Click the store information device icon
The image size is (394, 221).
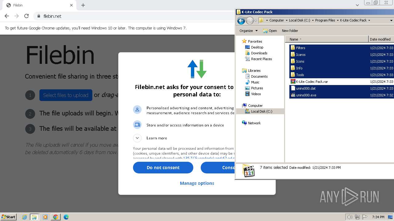137,125
